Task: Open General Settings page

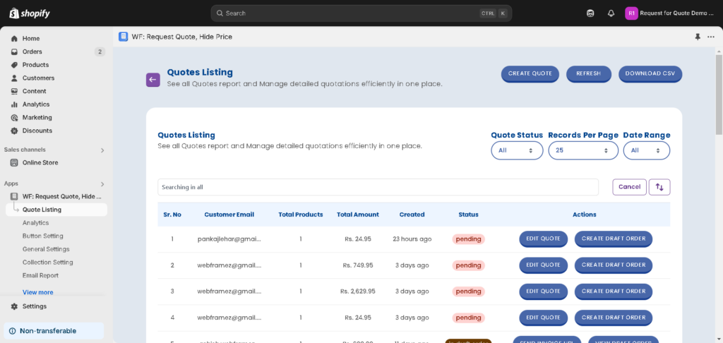Action: click(46, 249)
